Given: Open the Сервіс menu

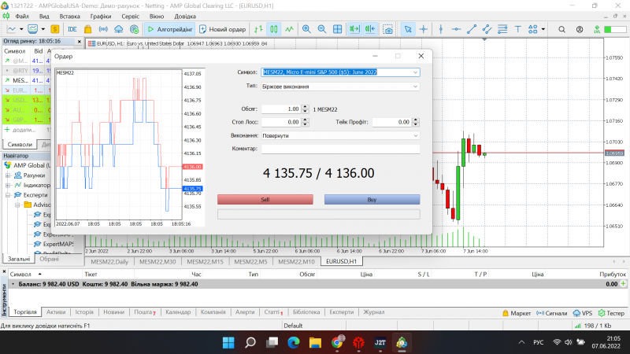Looking at the screenshot, I should 130,16.
